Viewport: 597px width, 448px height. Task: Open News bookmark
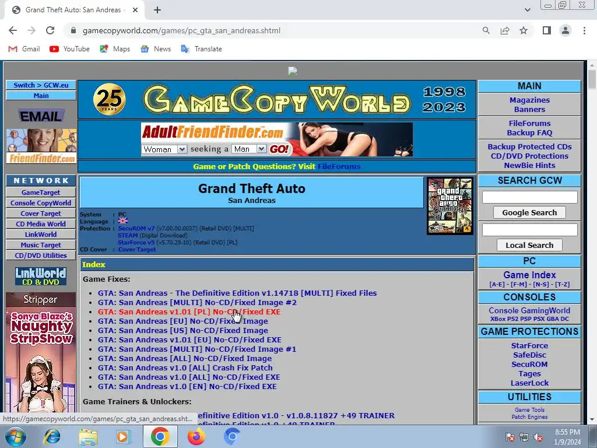pos(156,49)
